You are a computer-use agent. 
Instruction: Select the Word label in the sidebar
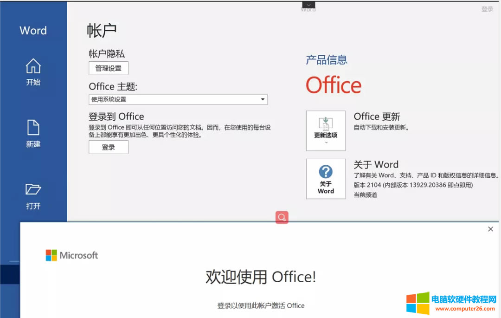33,30
